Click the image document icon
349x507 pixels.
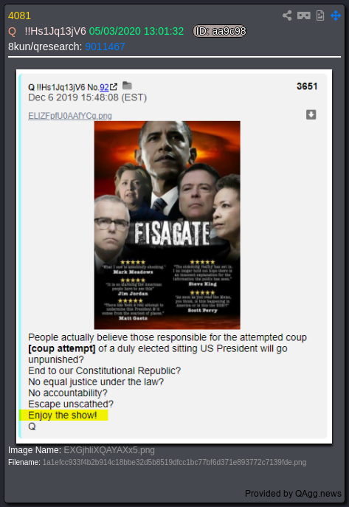320,15
